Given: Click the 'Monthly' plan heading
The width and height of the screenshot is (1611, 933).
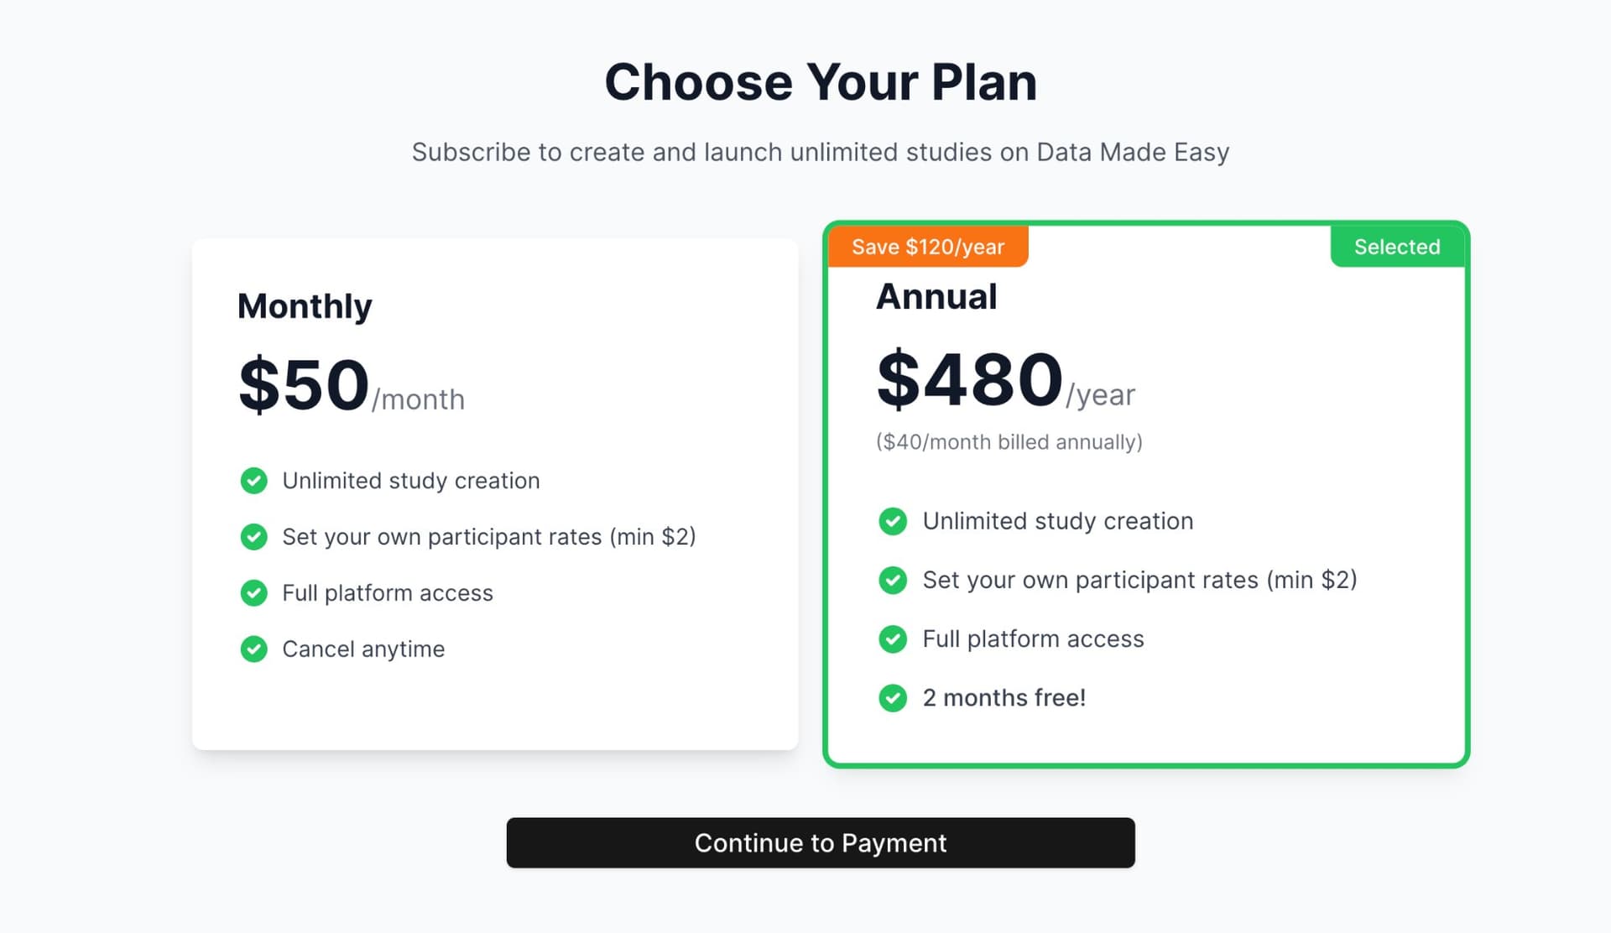Looking at the screenshot, I should coord(304,305).
